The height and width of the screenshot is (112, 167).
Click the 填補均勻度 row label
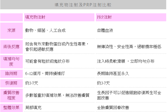pyautogui.click(x=12, y=61)
